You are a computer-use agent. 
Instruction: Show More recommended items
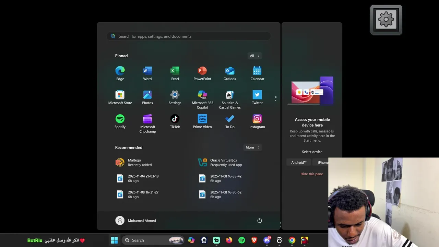253,148
